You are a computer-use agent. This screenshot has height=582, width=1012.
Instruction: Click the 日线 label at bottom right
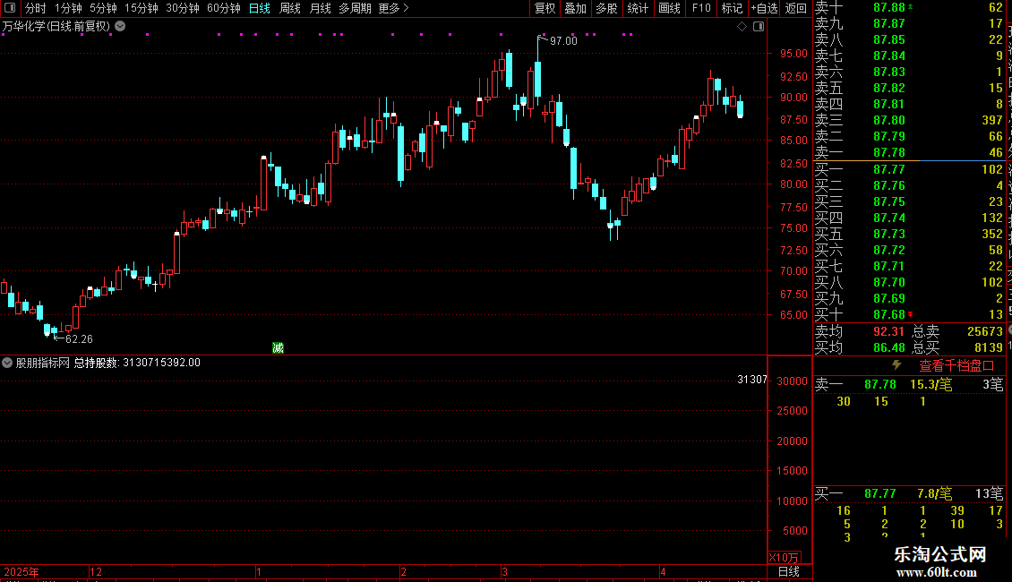(x=789, y=571)
